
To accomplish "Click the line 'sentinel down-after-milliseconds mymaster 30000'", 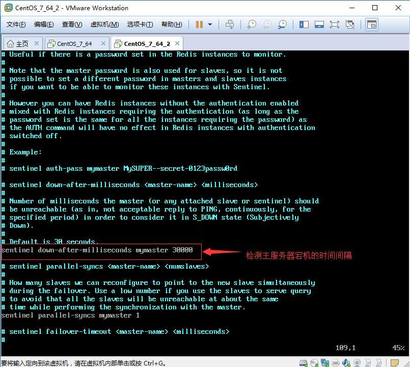I will [97, 250].
